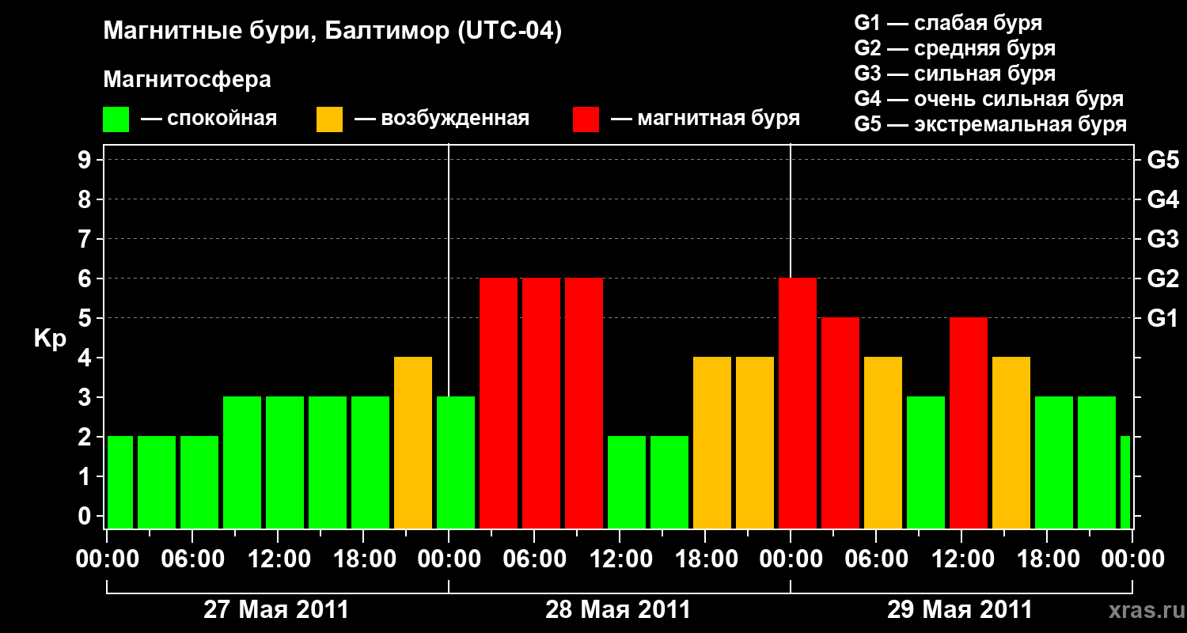Click the green 'спокойная' legend swatch
The width and height of the screenshot is (1187, 633).
pyautogui.click(x=116, y=119)
